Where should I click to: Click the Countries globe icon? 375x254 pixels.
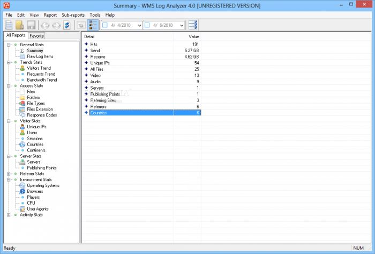(x=22, y=144)
